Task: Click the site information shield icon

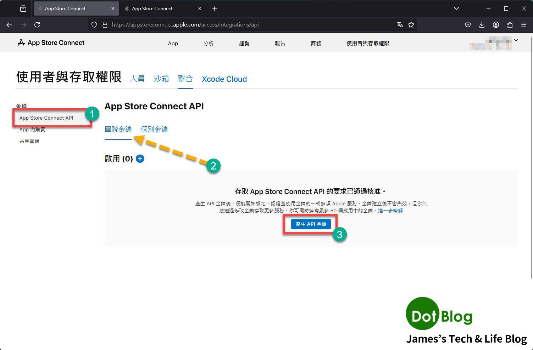Action: [94, 25]
